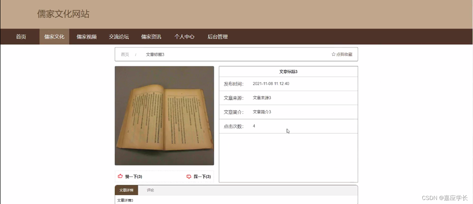Open the 首页 navigation item

21,37
